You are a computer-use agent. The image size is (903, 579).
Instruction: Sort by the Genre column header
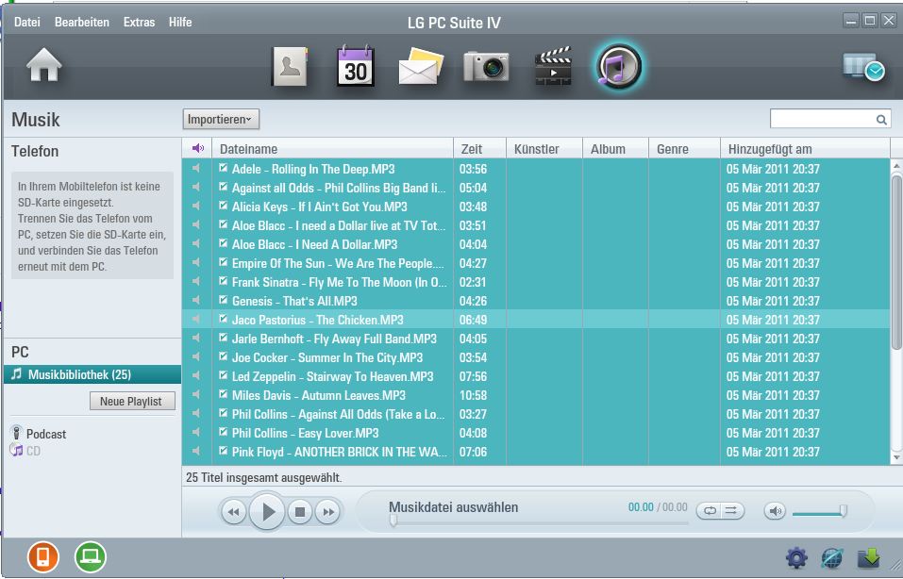(684, 148)
